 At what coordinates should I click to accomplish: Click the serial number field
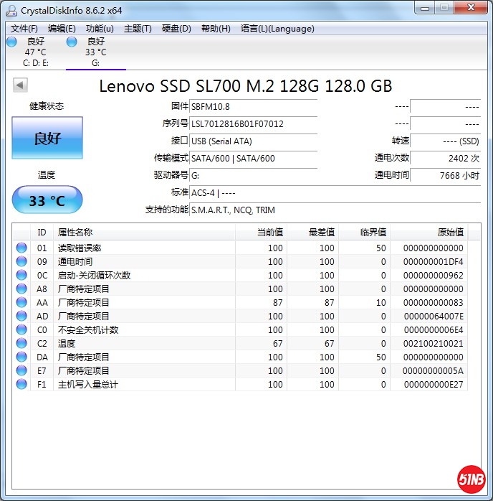pyautogui.click(x=254, y=123)
